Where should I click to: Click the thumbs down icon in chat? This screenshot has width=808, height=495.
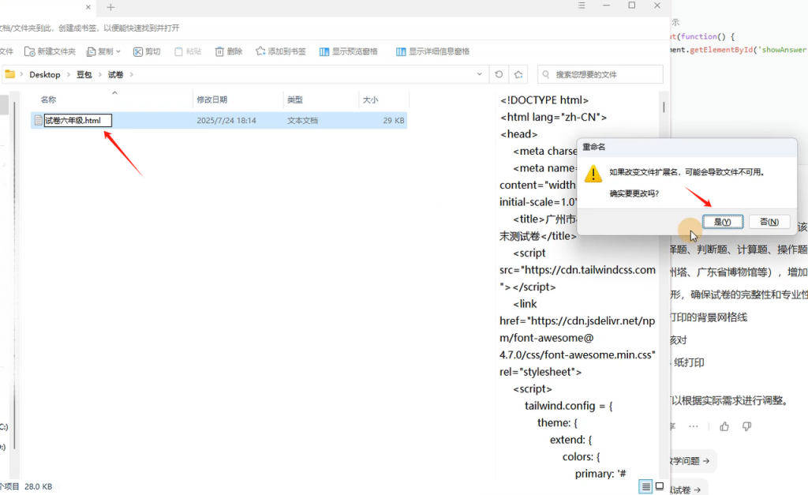(746, 426)
